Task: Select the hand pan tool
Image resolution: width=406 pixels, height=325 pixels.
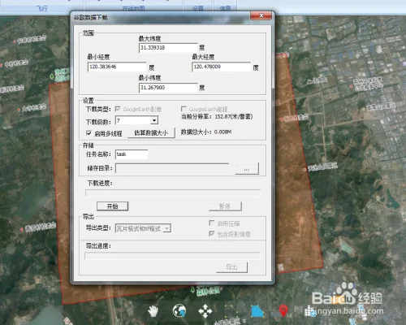Action: 153,310
